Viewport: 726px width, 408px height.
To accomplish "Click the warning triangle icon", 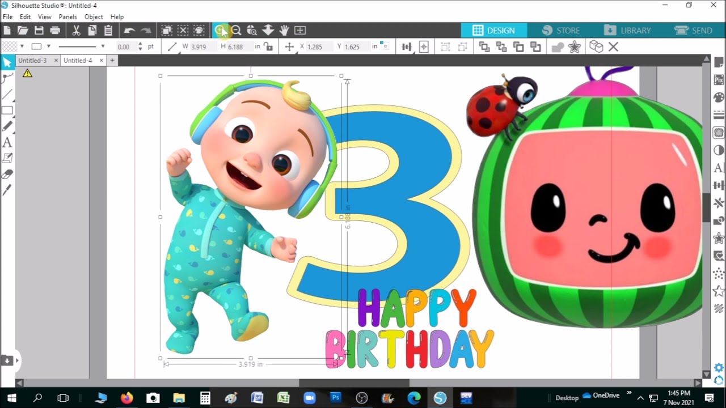I will coord(27,74).
